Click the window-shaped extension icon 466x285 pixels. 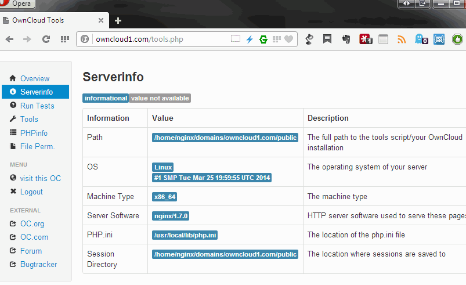point(383,39)
